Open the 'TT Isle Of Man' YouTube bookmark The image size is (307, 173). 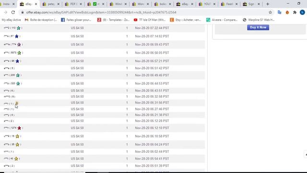150,20
